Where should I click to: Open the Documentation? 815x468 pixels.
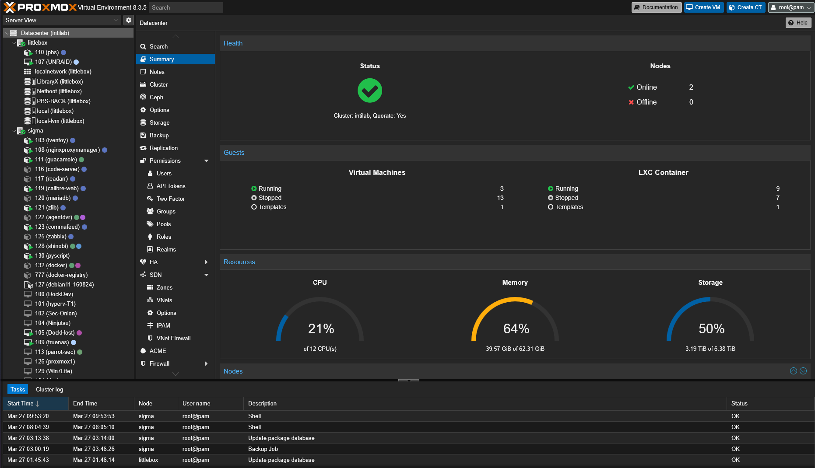[x=656, y=7]
